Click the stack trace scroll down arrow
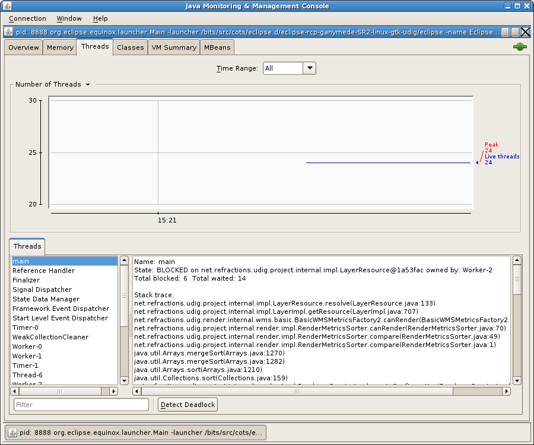The width and height of the screenshot is (534, 445). (517, 381)
